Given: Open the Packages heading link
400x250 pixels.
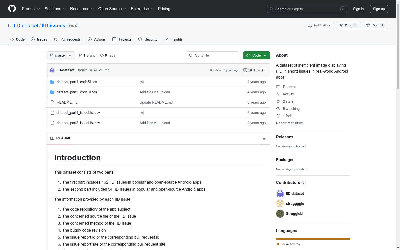Looking at the screenshot, I should pos(285,160).
